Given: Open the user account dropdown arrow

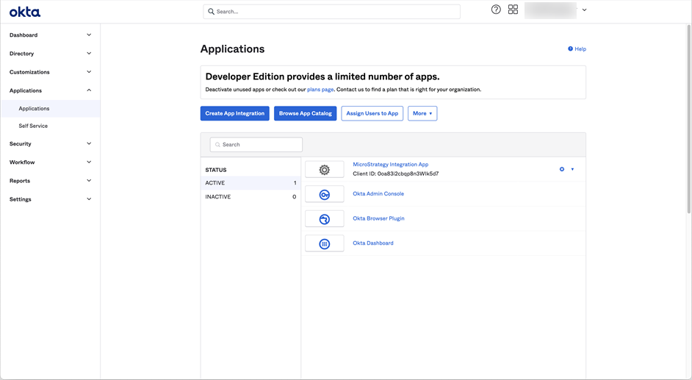Looking at the screenshot, I should point(584,10).
